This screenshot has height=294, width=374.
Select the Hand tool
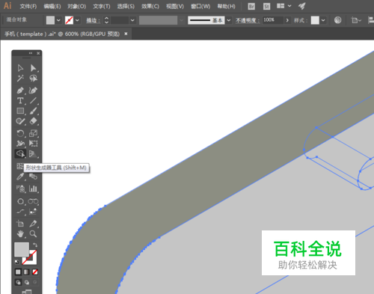click(20, 233)
